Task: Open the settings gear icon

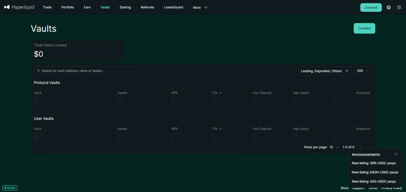Action: [399, 7]
